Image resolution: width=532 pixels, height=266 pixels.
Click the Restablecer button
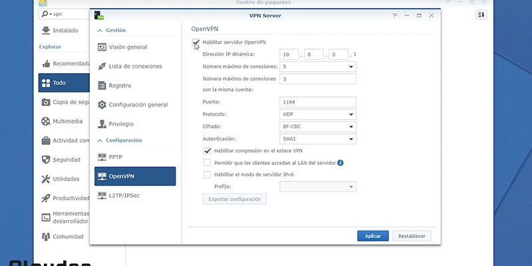pyautogui.click(x=412, y=236)
